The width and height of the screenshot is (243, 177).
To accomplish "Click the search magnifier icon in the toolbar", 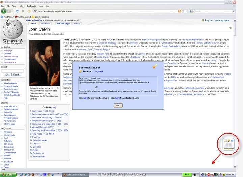I will pyautogui.click(x=234, y=11).
